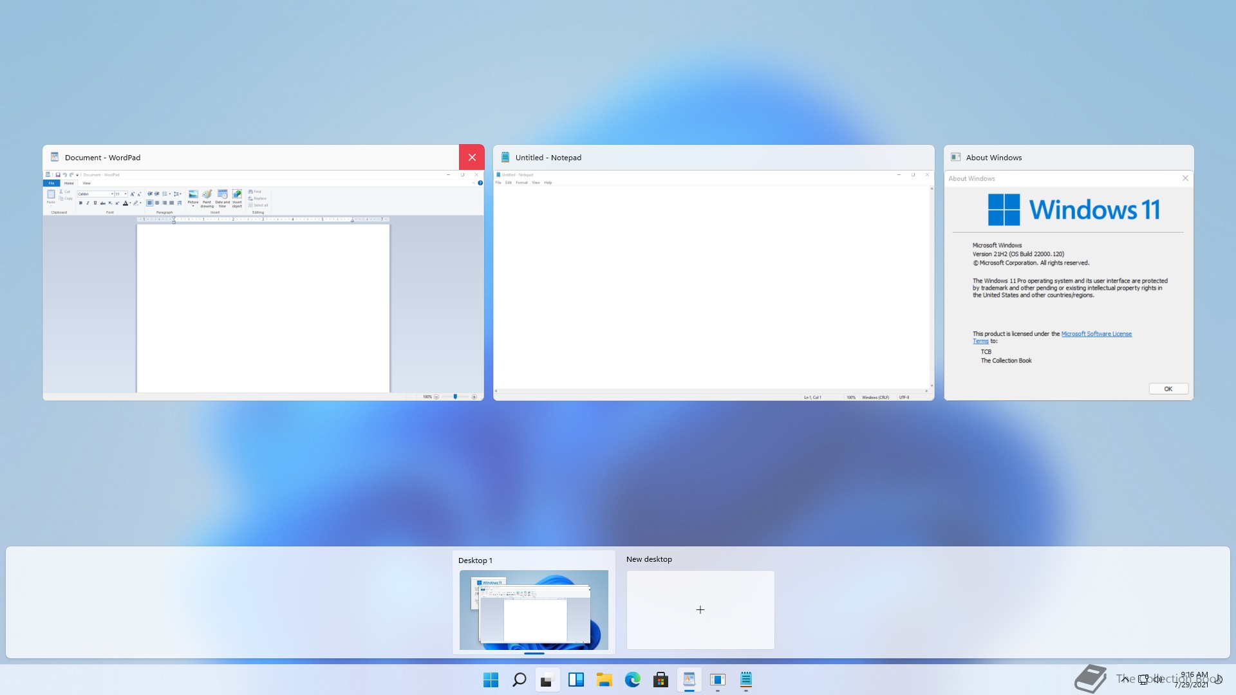The image size is (1236, 695).
Task: Click WordPad Help question mark icon
Action: 480,183
